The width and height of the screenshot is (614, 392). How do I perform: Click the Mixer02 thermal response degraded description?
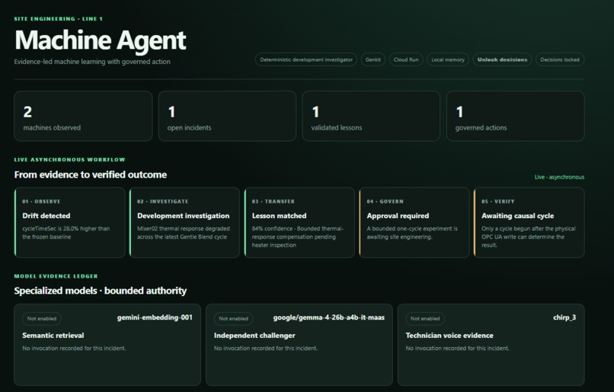coord(184,233)
